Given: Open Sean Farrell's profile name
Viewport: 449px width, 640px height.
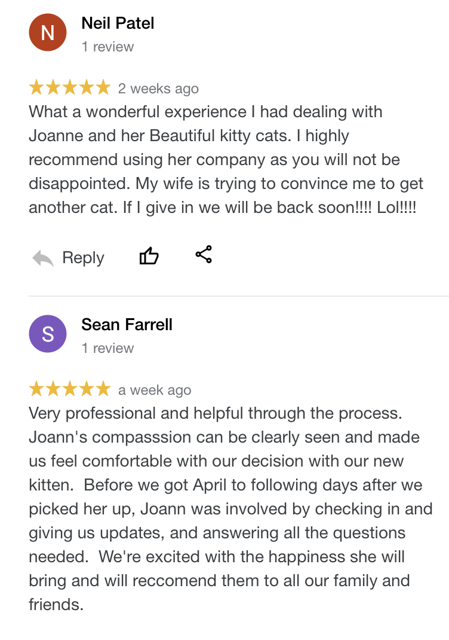Looking at the screenshot, I should click(127, 325).
